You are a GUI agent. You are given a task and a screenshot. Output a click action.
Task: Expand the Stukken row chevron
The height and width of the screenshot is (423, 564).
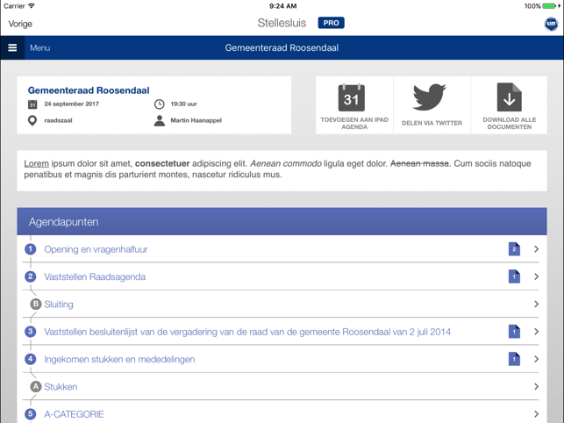coord(536,387)
